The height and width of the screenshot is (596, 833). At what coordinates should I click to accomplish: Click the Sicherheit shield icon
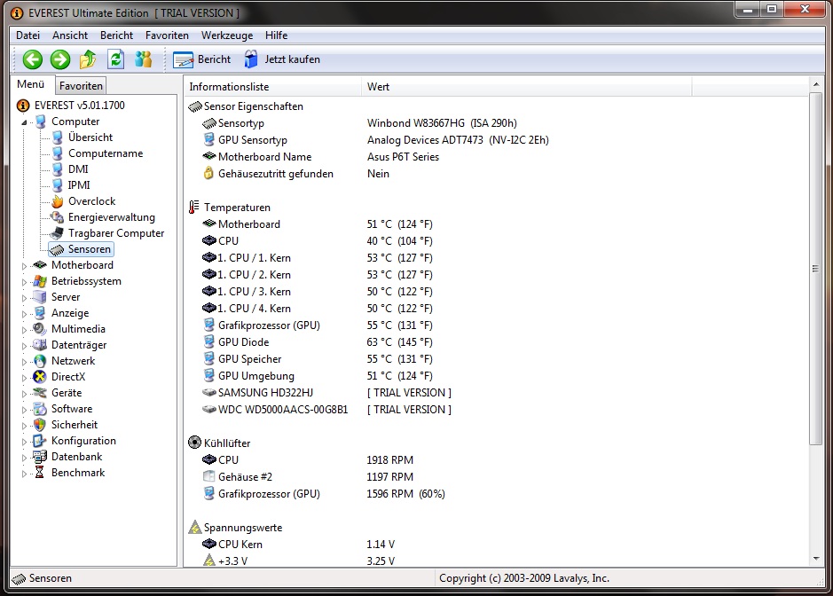[40, 425]
